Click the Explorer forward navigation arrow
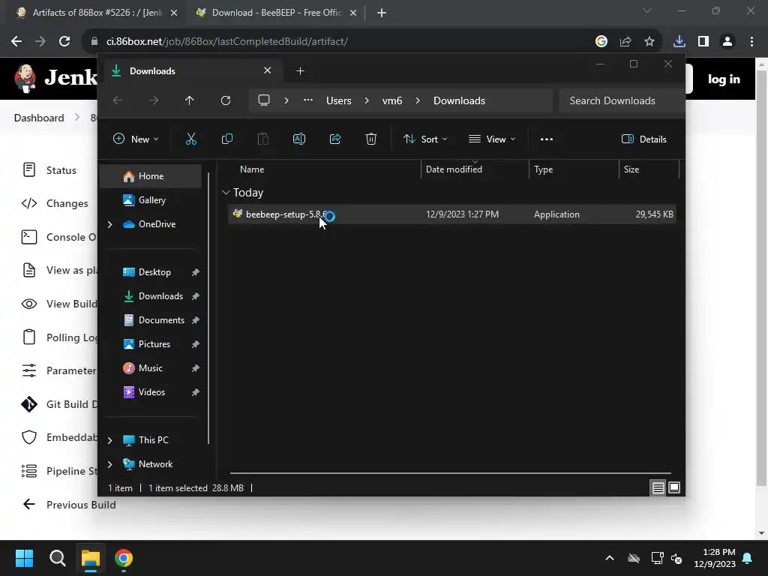 point(154,100)
